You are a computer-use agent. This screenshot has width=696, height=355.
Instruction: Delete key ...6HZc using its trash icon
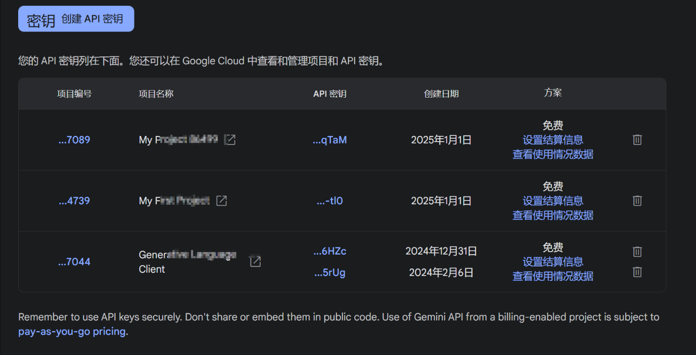point(637,251)
